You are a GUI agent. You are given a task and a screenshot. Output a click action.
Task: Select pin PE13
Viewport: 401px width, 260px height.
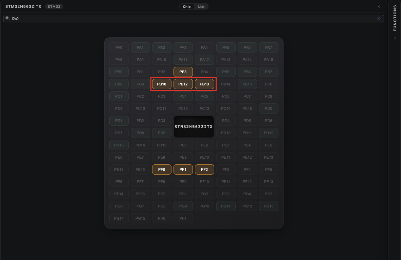(269, 157)
